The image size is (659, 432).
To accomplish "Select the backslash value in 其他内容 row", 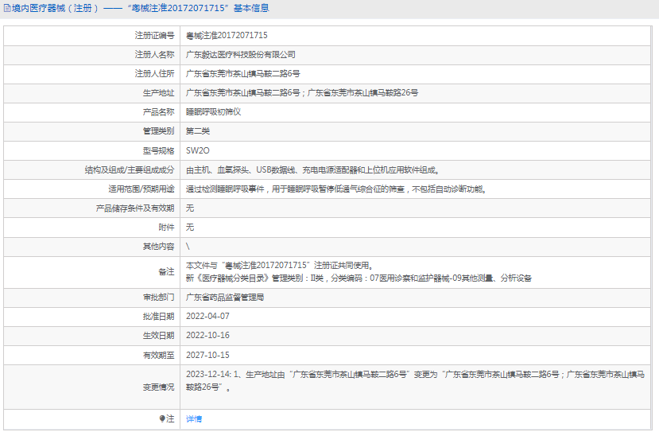I will pyautogui.click(x=188, y=247).
